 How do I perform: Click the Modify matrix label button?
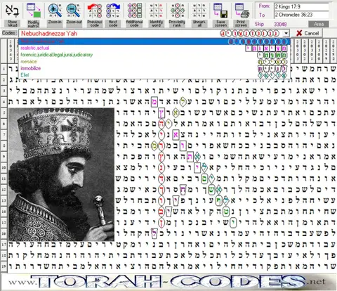click(x=34, y=23)
